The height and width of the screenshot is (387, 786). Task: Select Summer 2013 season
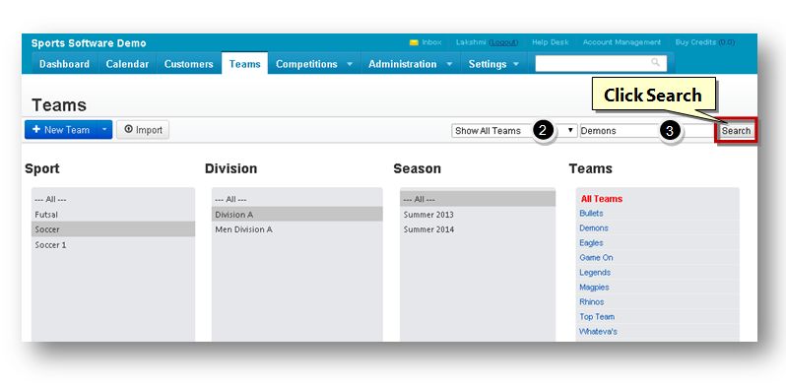pyautogui.click(x=477, y=215)
